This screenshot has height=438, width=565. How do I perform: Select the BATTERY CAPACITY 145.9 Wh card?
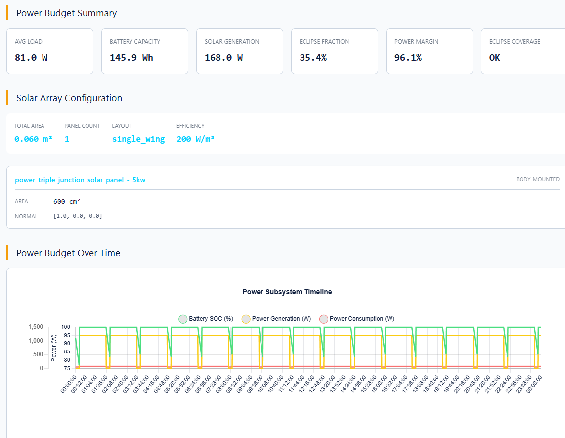[144, 51]
